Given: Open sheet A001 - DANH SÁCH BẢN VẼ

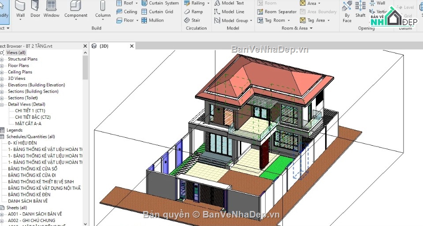Looking at the screenshot, I should pos(35,214).
